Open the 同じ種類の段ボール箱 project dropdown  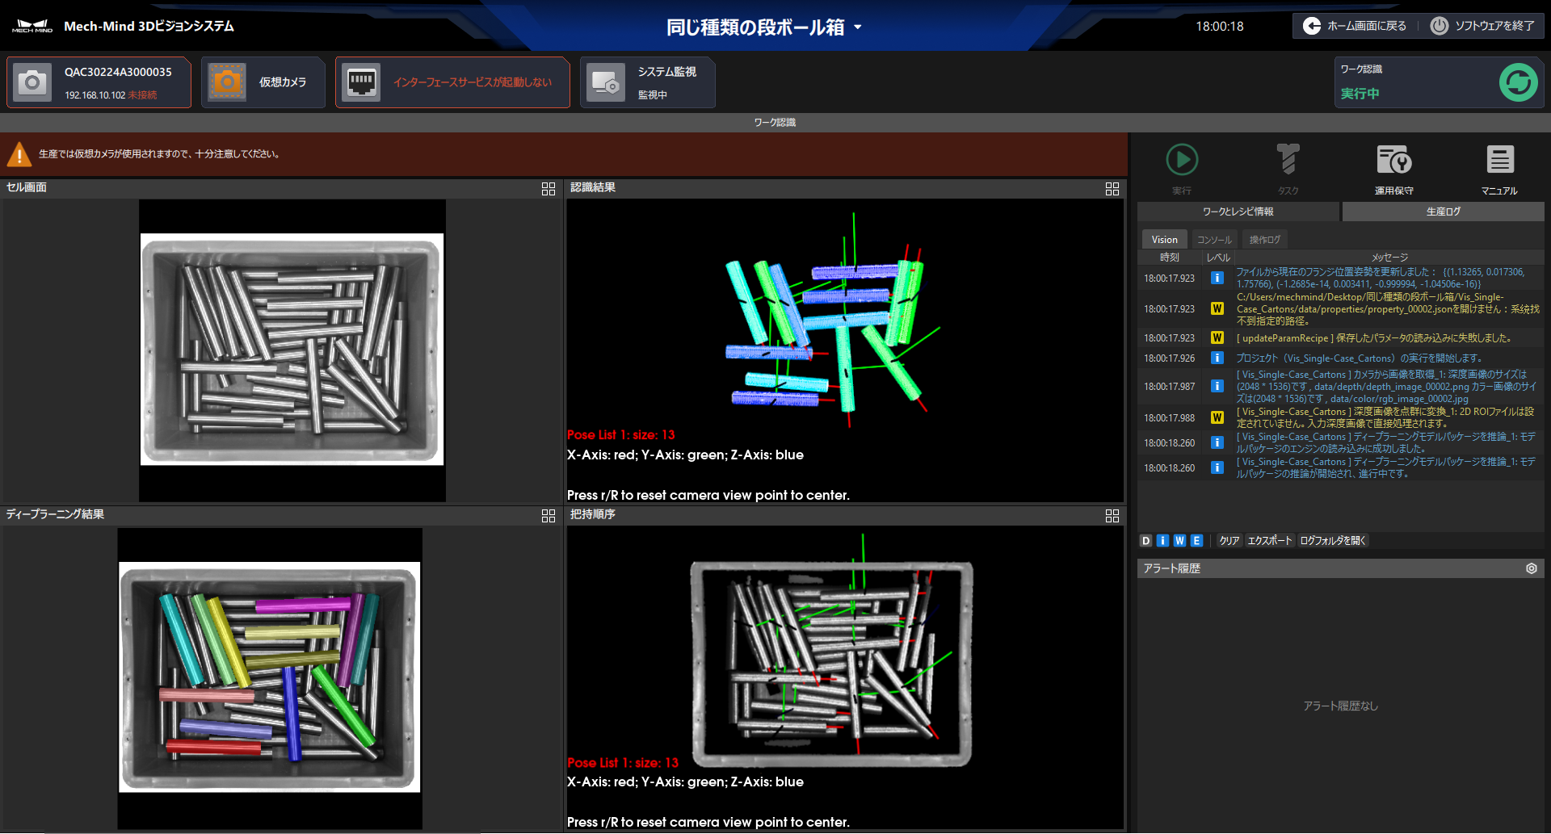click(x=764, y=27)
